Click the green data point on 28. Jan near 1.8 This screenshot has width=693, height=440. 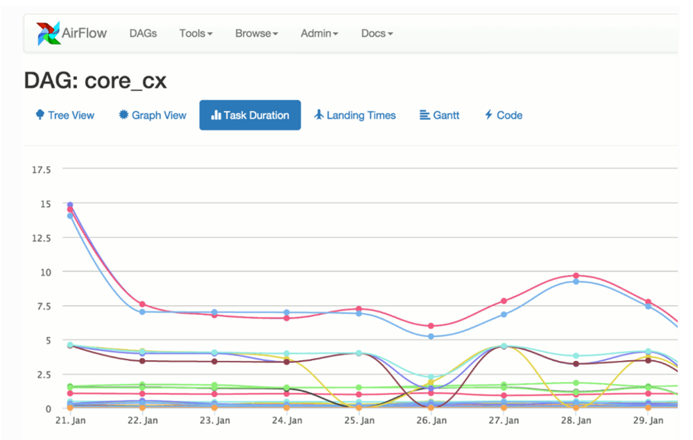pyautogui.click(x=576, y=383)
